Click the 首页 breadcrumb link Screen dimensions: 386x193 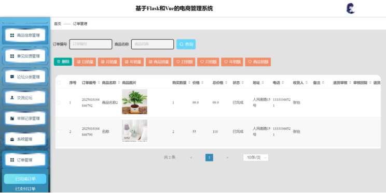point(58,24)
